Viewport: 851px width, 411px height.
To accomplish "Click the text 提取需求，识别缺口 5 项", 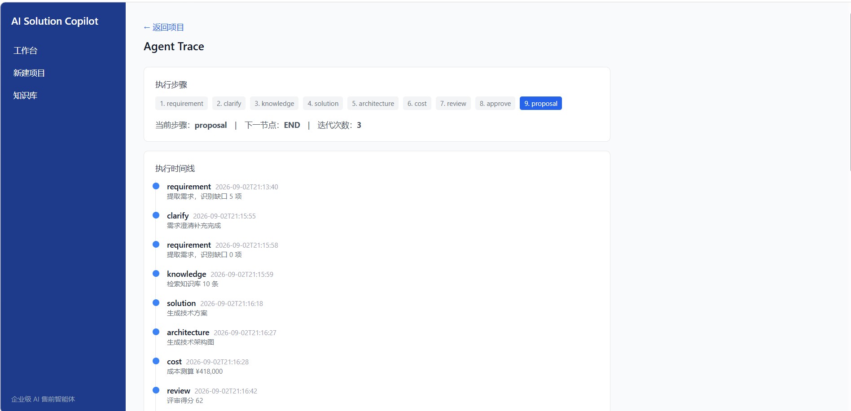I will (204, 197).
